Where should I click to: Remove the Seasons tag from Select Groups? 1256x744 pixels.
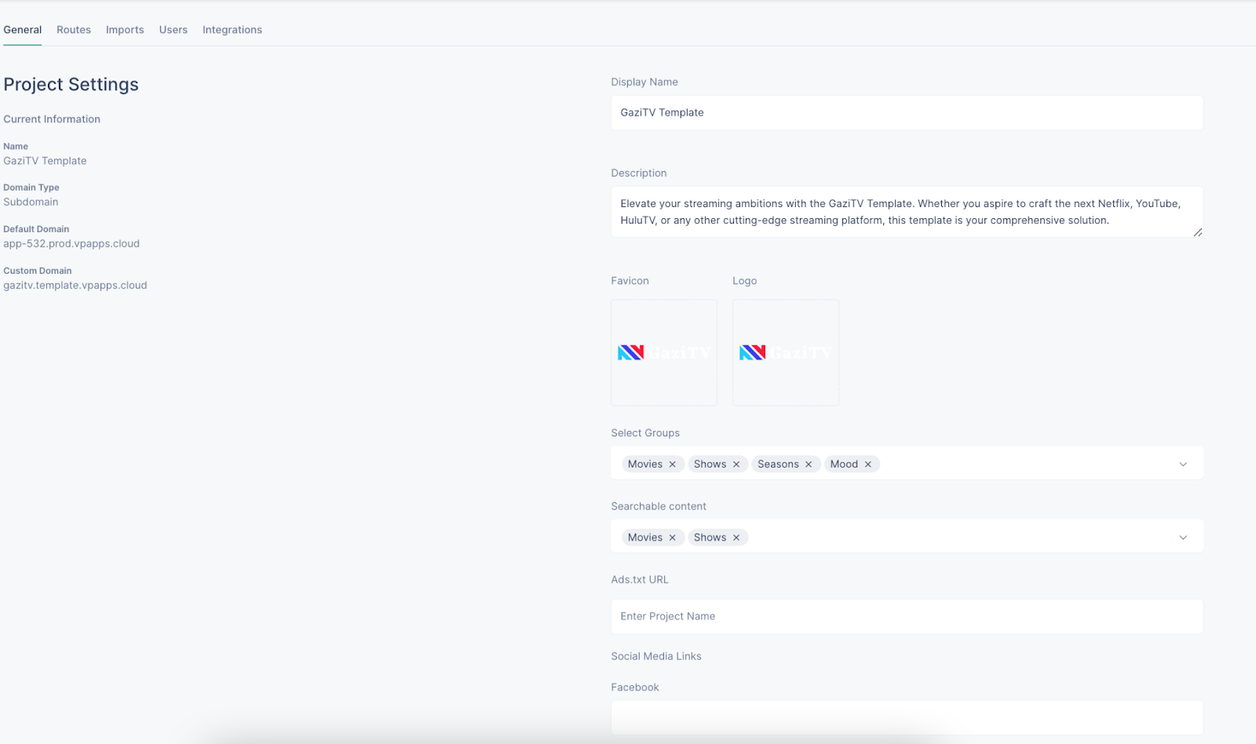point(809,465)
